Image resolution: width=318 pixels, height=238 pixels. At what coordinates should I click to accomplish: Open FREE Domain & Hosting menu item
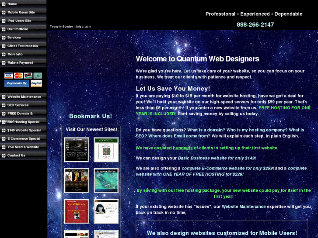23,114
